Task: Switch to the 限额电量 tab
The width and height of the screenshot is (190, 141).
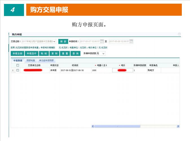Action: [x=31, y=60]
